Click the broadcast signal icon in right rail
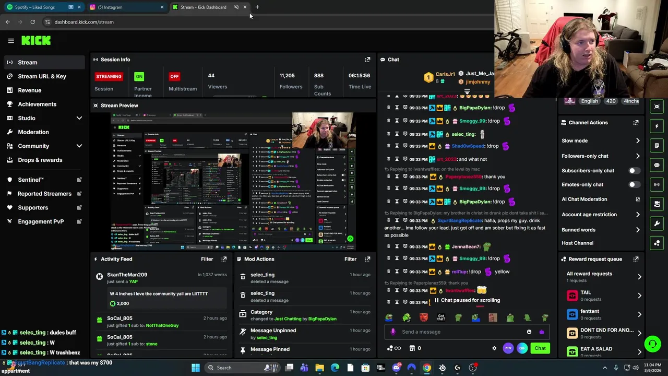This screenshot has width=668, height=376. point(657,184)
